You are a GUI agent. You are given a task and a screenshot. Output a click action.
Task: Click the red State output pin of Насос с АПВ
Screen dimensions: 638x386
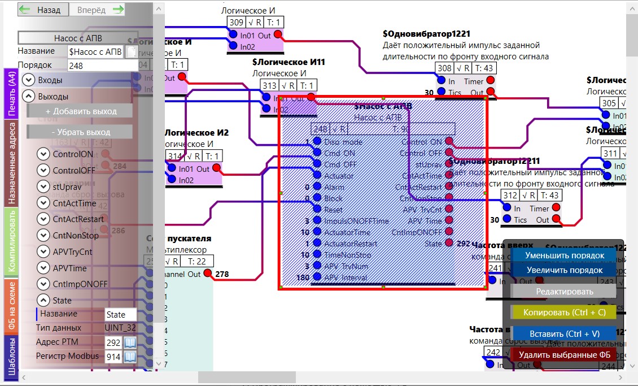(449, 244)
